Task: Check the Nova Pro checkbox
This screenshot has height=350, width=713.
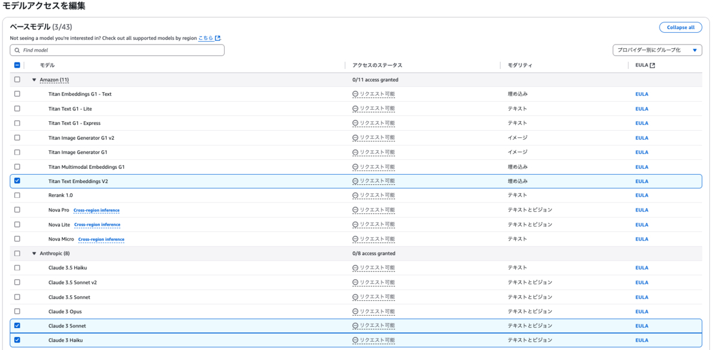Action: (x=17, y=210)
